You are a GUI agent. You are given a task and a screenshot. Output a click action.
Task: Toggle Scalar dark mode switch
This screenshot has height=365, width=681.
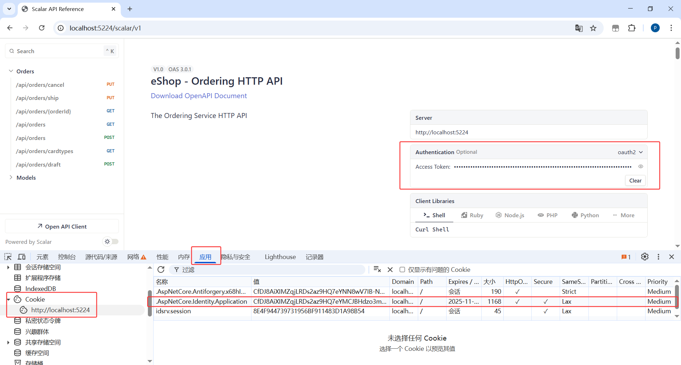(x=110, y=242)
